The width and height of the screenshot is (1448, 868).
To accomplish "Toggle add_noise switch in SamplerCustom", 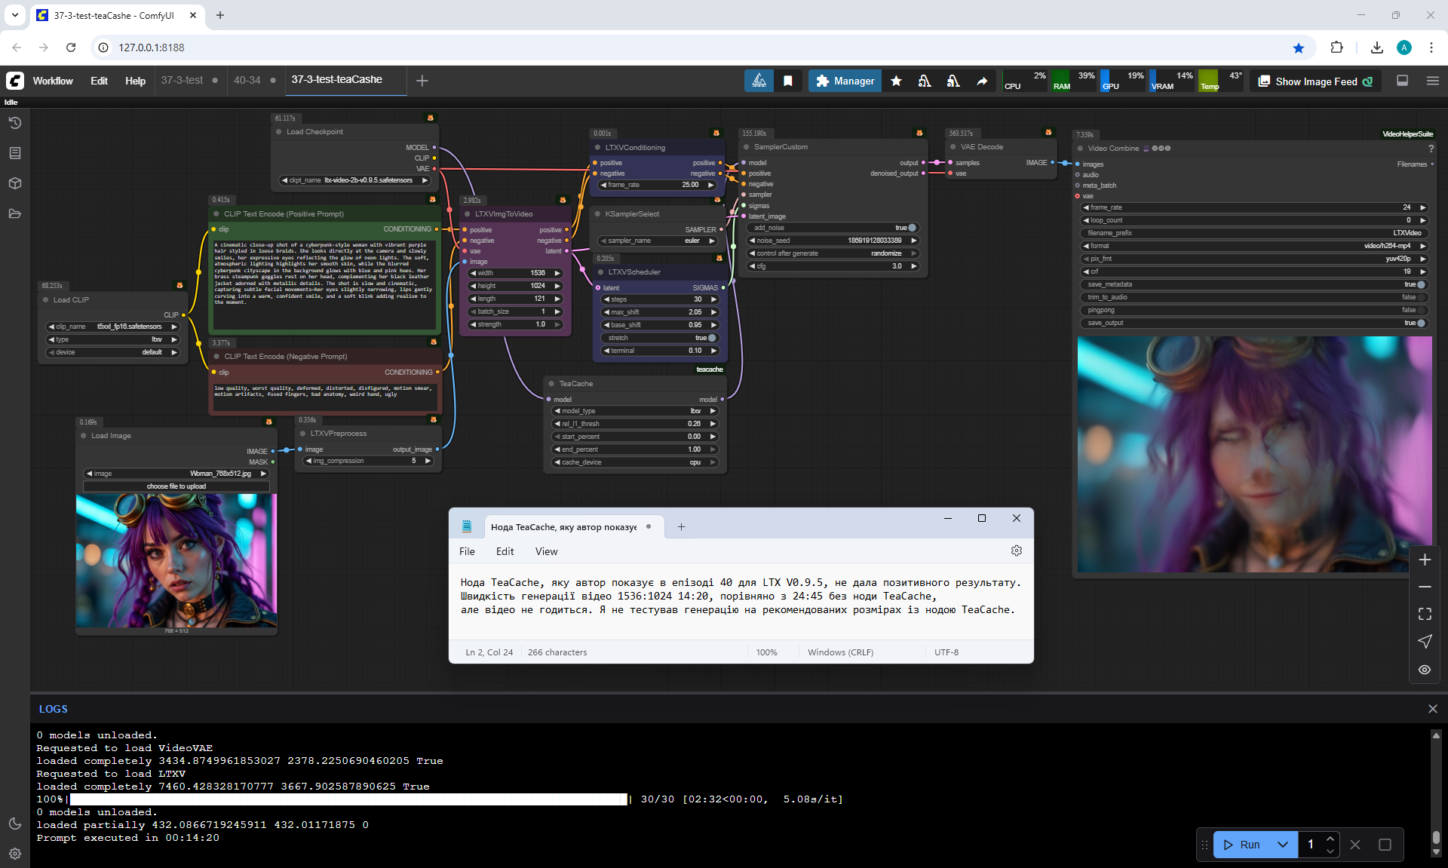I will (x=911, y=228).
